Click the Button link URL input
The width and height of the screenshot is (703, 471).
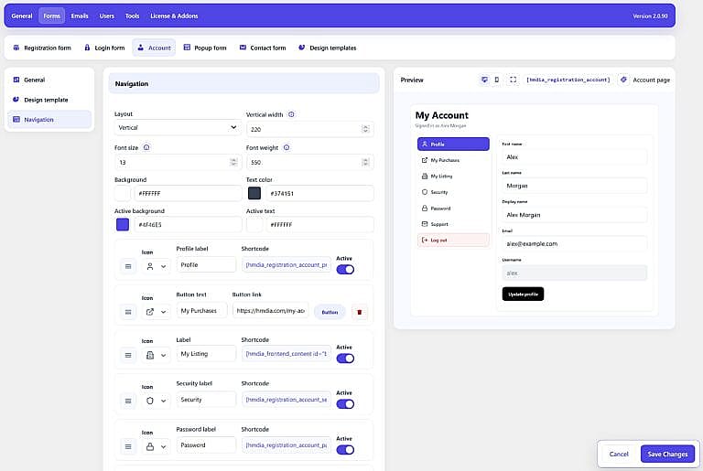tap(270, 311)
